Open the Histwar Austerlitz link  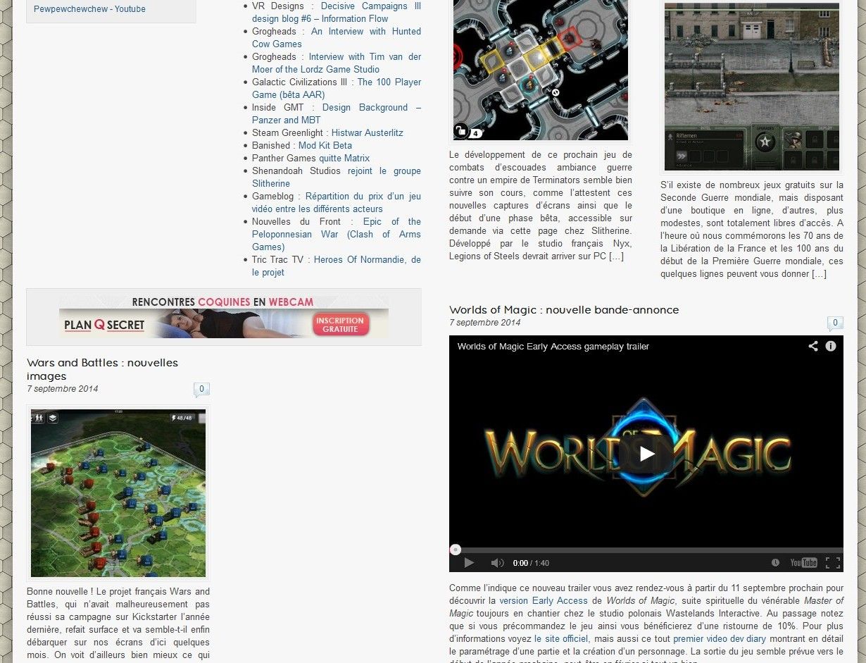click(367, 132)
